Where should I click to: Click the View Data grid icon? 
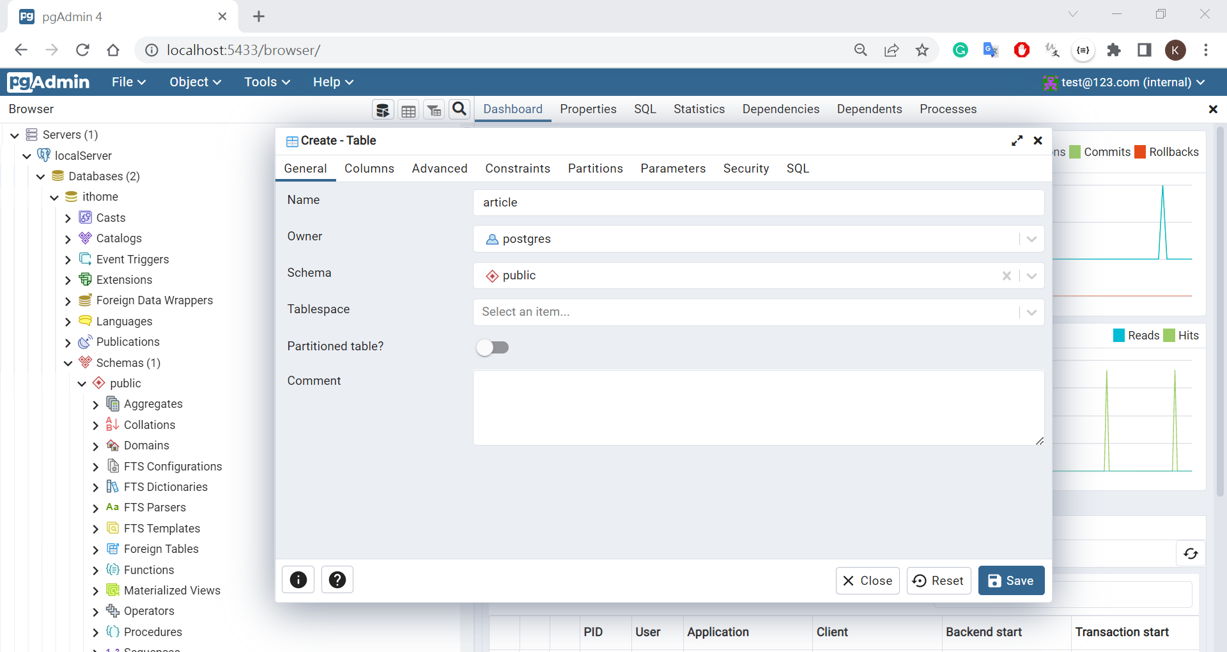[408, 110]
